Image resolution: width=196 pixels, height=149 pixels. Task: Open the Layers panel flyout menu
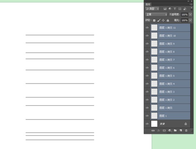(191, 4)
